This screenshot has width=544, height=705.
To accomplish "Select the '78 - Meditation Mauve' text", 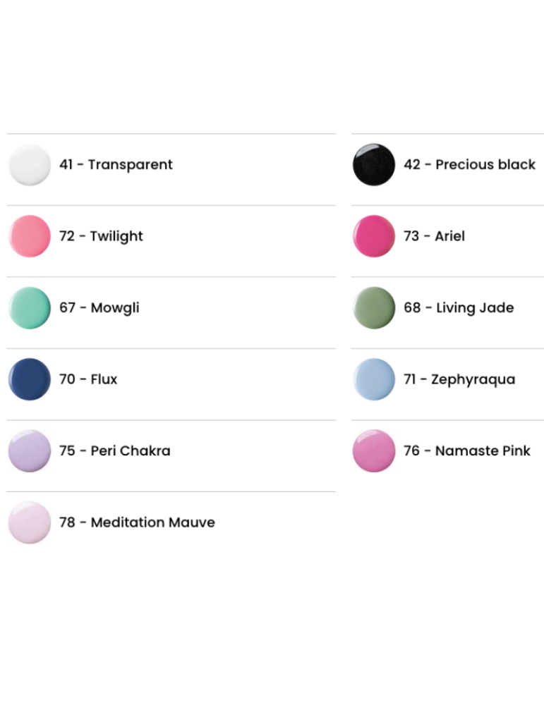I will [x=138, y=522].
